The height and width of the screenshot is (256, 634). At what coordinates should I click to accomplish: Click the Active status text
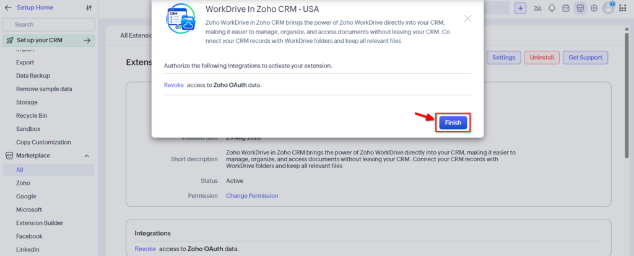point(235,180)
